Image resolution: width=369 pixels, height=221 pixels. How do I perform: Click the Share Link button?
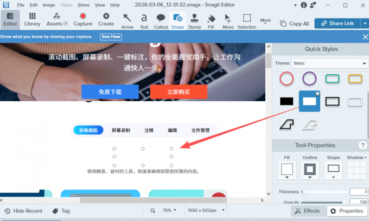338,23
